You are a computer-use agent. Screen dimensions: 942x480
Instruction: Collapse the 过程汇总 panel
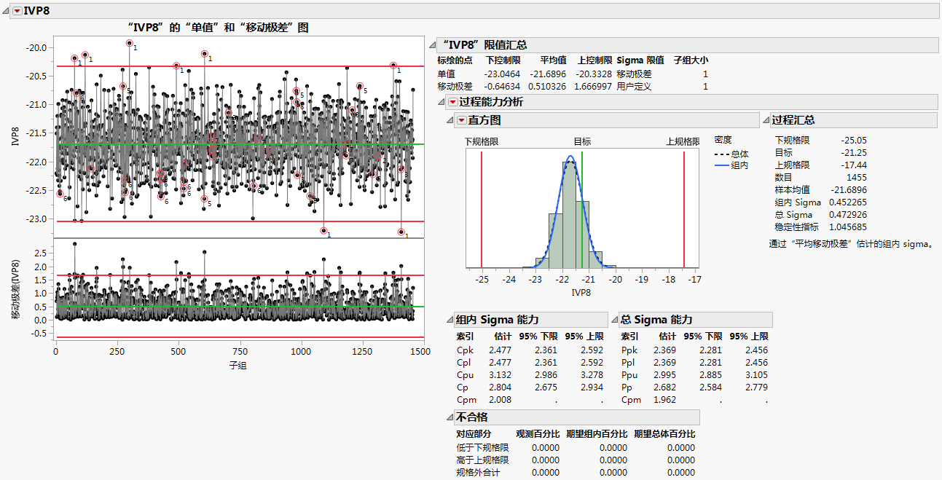coord(766,120)
